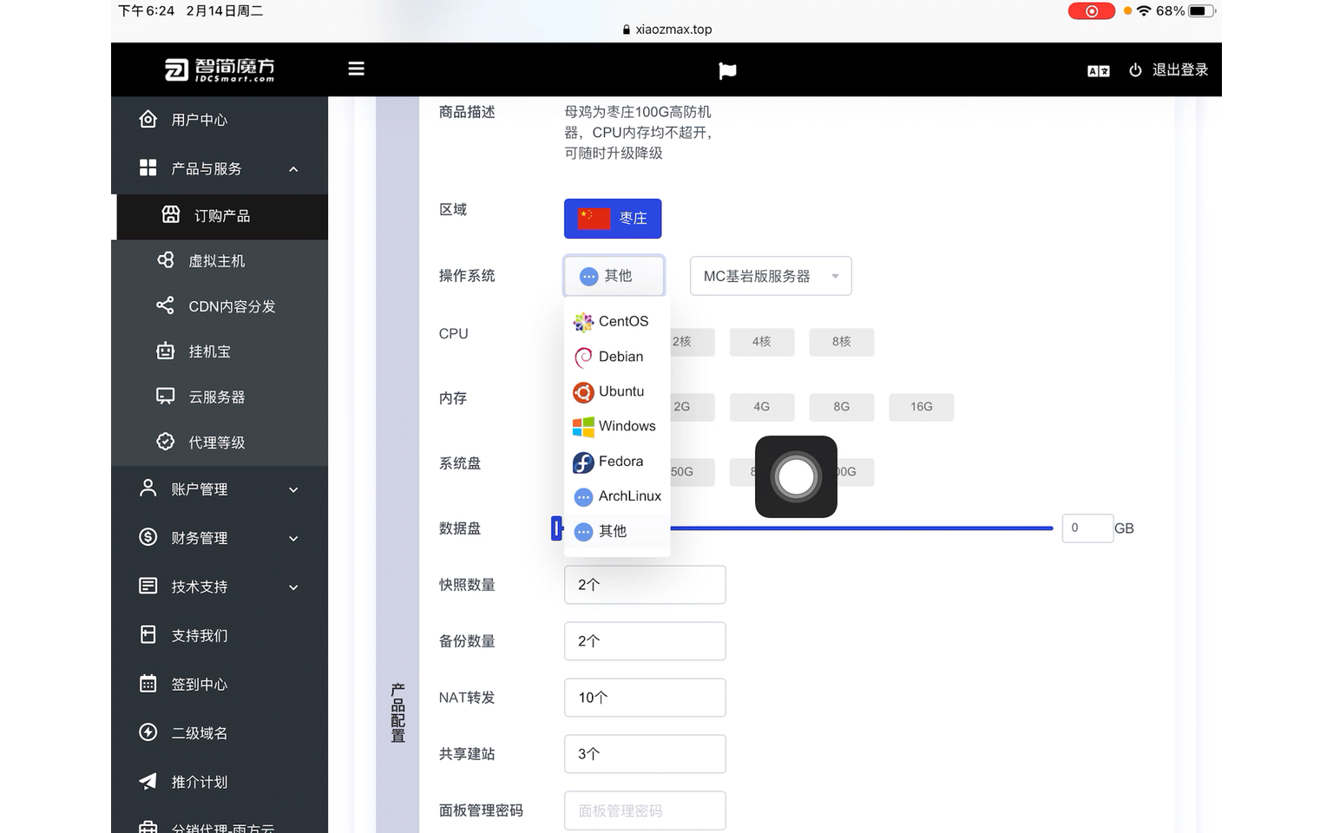
Task: Open the 其他 operating system dropdown
Action: click(614, 276)
